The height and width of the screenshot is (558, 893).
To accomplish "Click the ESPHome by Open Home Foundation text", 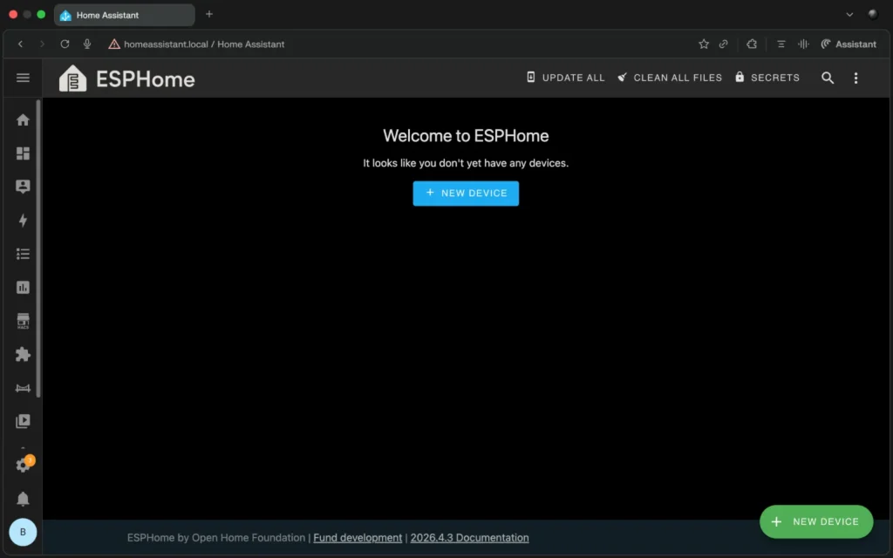I will point(216,537).
